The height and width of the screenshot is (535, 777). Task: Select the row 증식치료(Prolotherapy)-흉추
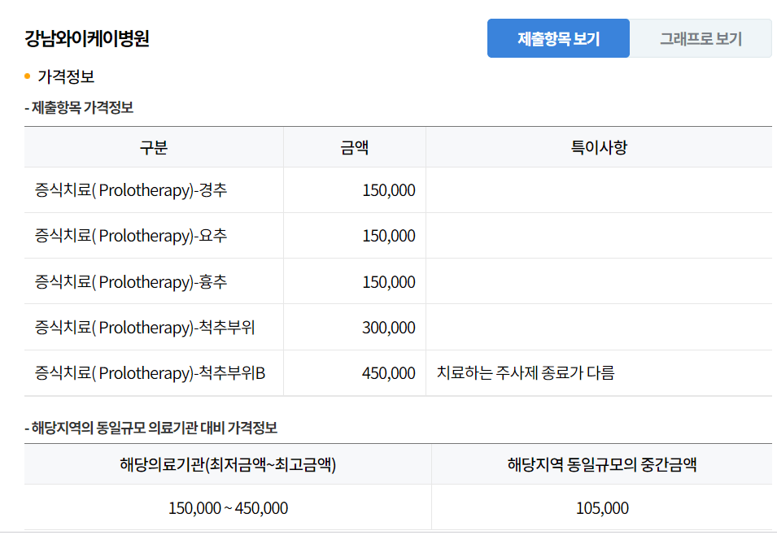398,281
